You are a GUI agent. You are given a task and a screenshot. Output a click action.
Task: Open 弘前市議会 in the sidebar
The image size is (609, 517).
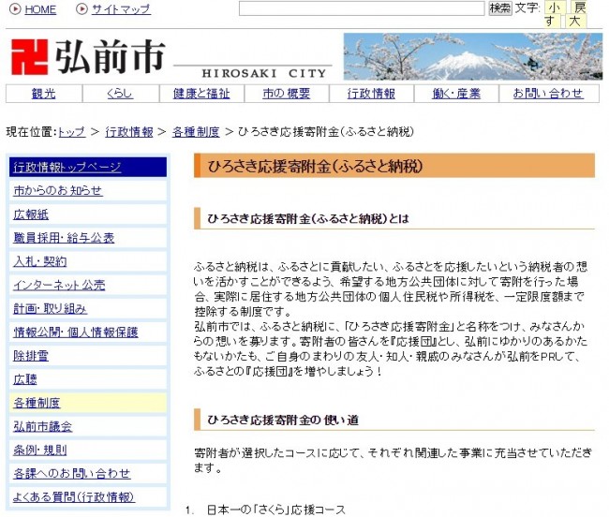click(88, 426)
